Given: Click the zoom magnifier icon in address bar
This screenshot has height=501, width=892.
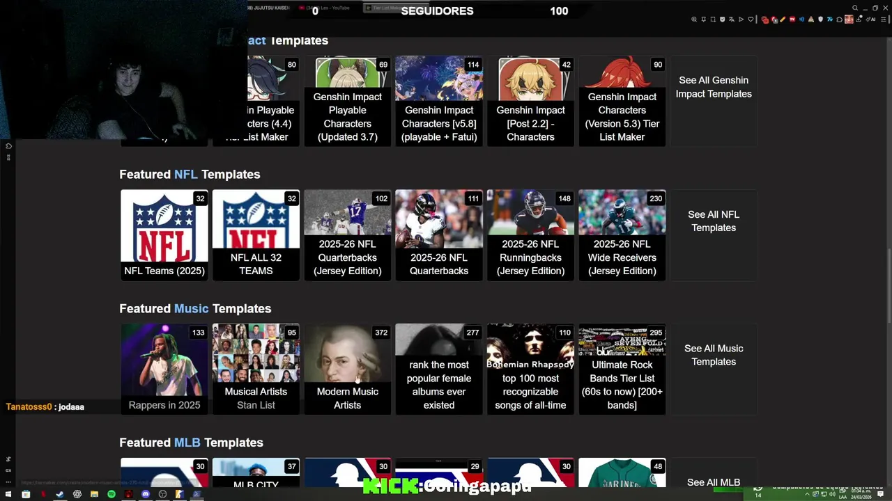Looking at the screenshot, I should pos(694,19).
